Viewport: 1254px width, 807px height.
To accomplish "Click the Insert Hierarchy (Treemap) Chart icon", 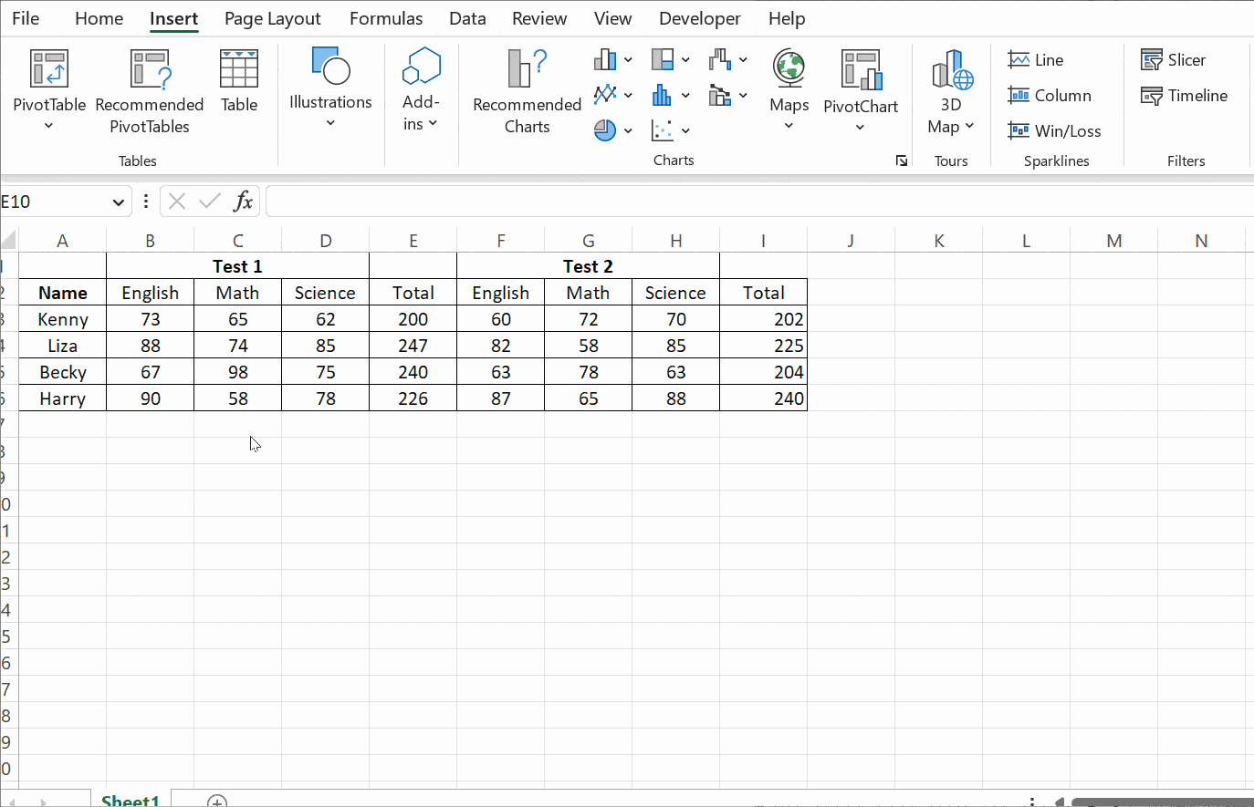I will click(663, 60).
